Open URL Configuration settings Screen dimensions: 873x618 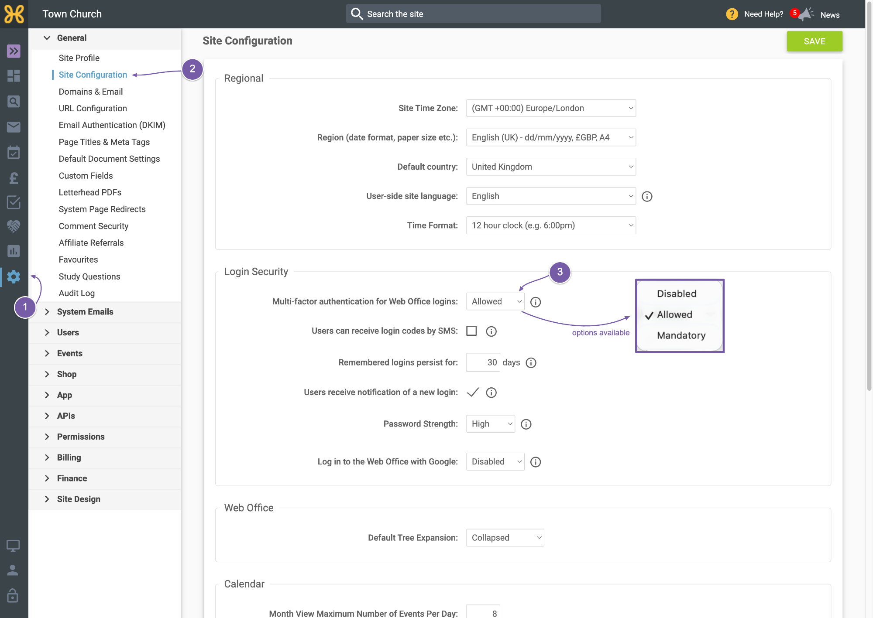pyautogui.click(x=93, y=108)
